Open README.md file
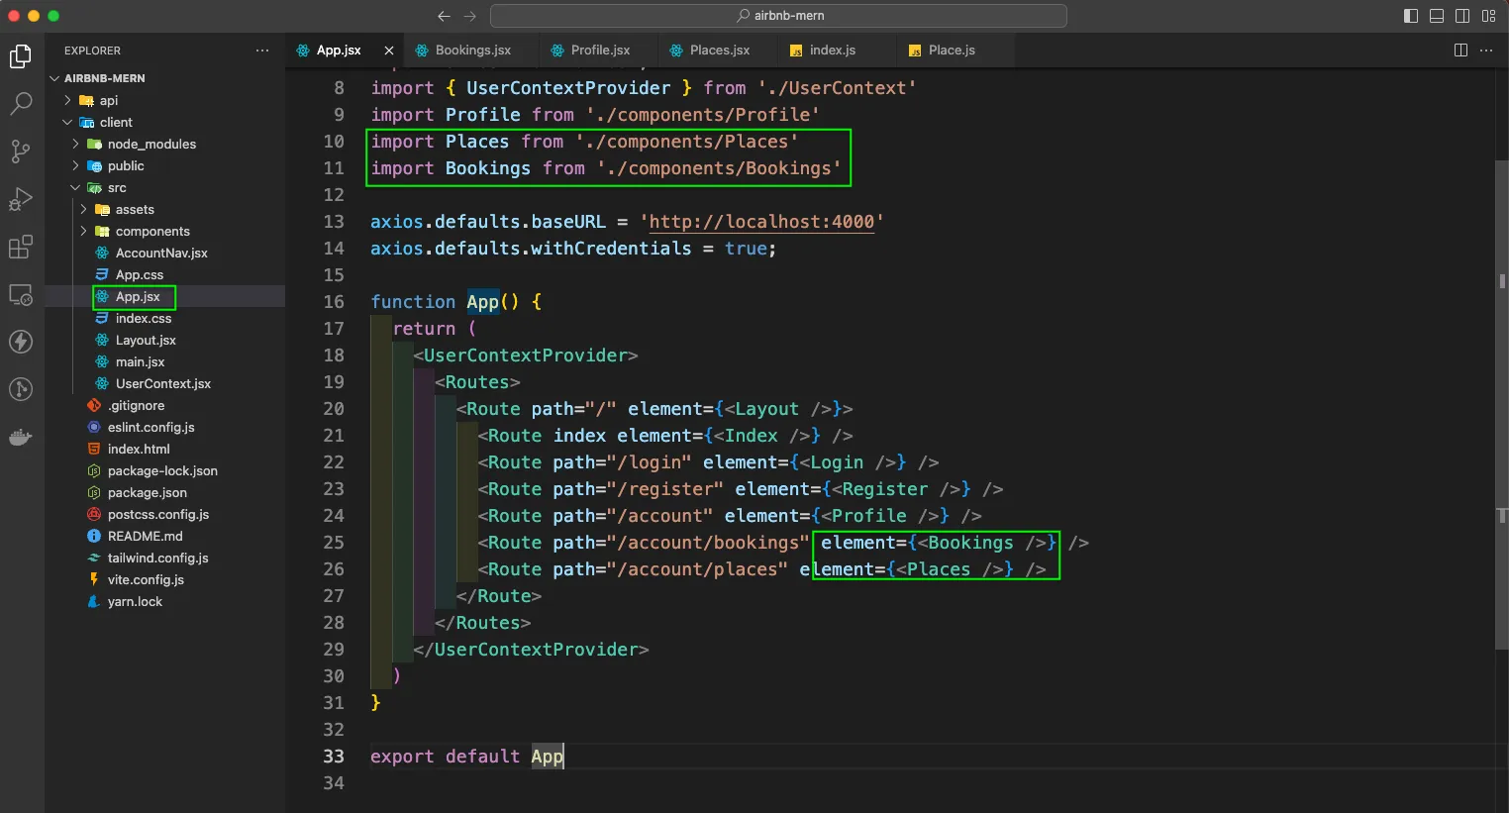The width and height of the screenshot is (1509, 813). [145, 536]
